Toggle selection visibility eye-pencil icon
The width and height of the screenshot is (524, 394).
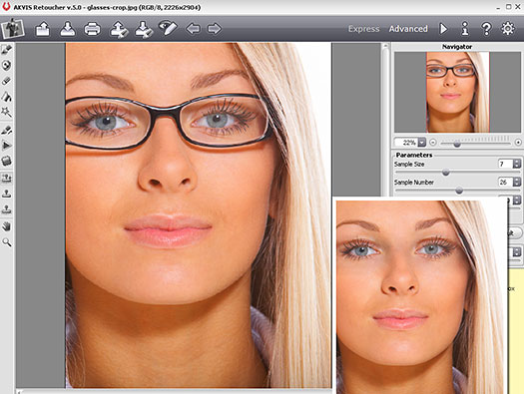[168, 28]
